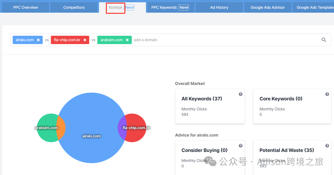
Task: Click the search magnifier icon
Action: (x=324, y=40)
